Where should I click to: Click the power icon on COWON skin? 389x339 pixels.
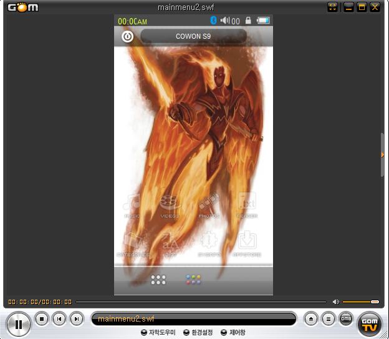[x=128, y=37]
